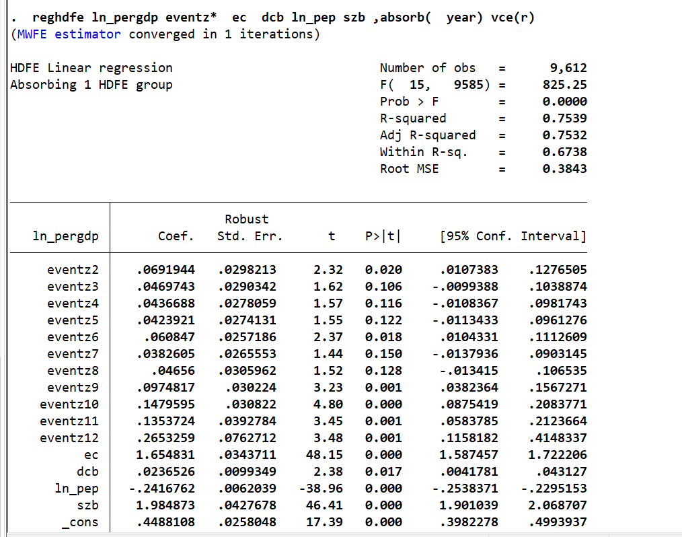Click the eventz7 row label

73,354
